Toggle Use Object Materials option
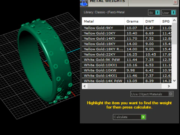 [152, 94]
